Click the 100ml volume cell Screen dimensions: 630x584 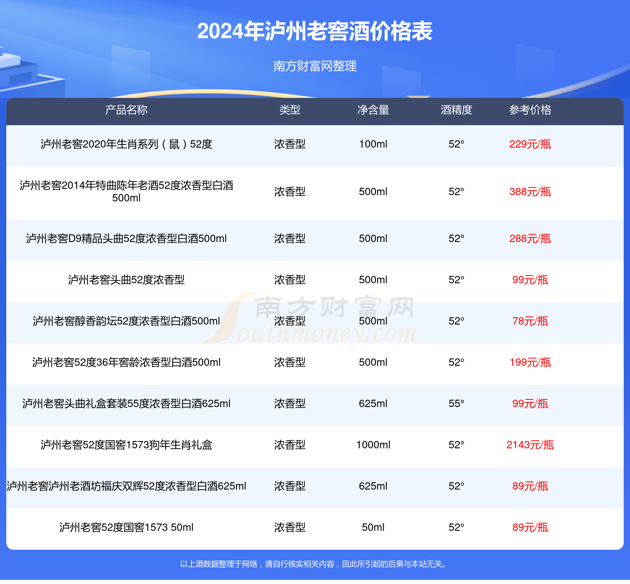coord(373,144)
